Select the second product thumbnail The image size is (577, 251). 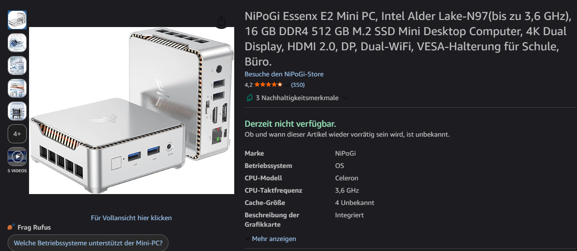(x=17, y=43)
